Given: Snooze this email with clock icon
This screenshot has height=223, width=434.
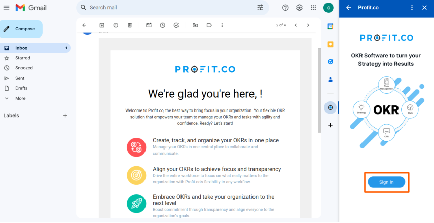Looking at the screenshot, I should pyautogui.click(x=162, y=25).
